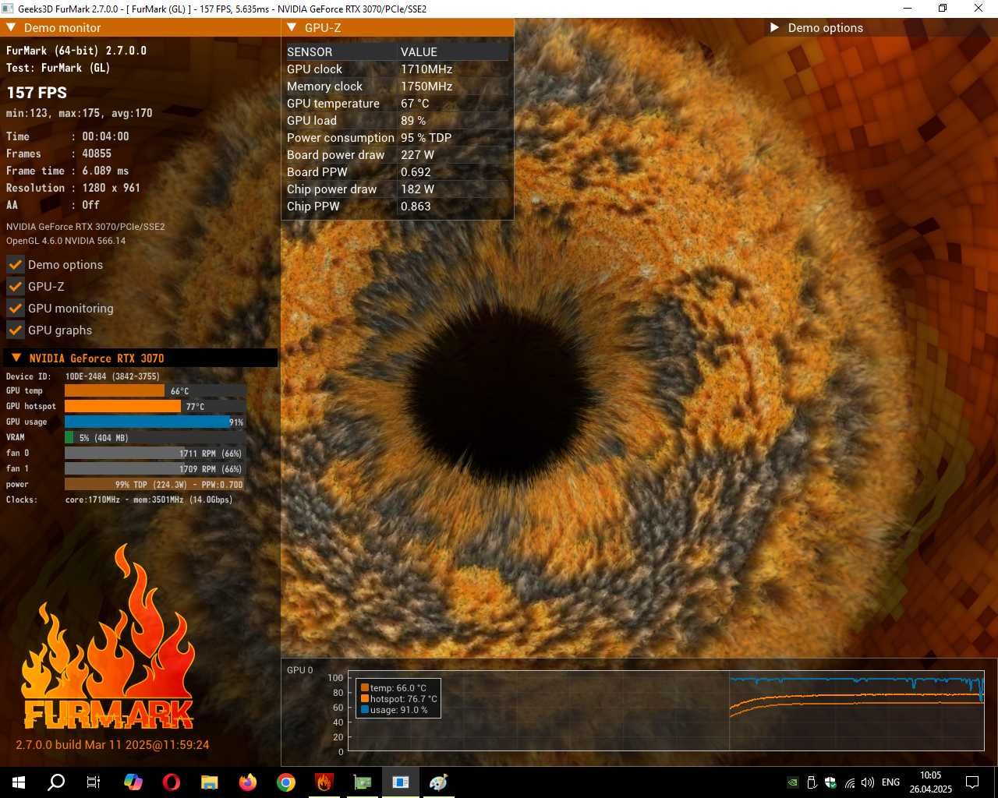Viewport: 998px width, 798px height.
Task: Launch Copilot from the taskbar
Action: pos(133,782)
